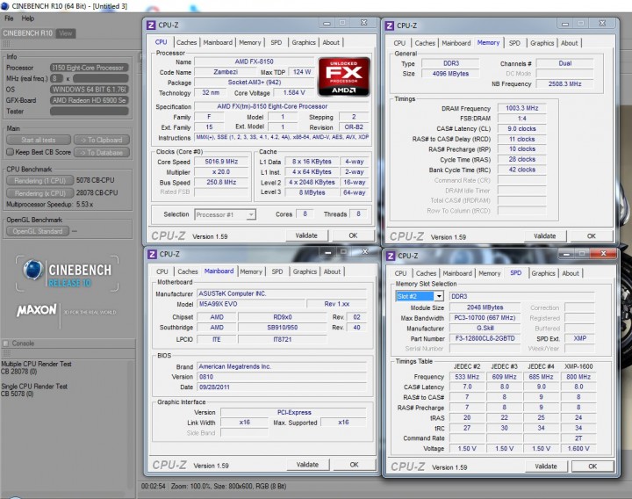Select SPD tab in the Memory CPU-Z window
The image size is (632, 499).
(514, 43)
